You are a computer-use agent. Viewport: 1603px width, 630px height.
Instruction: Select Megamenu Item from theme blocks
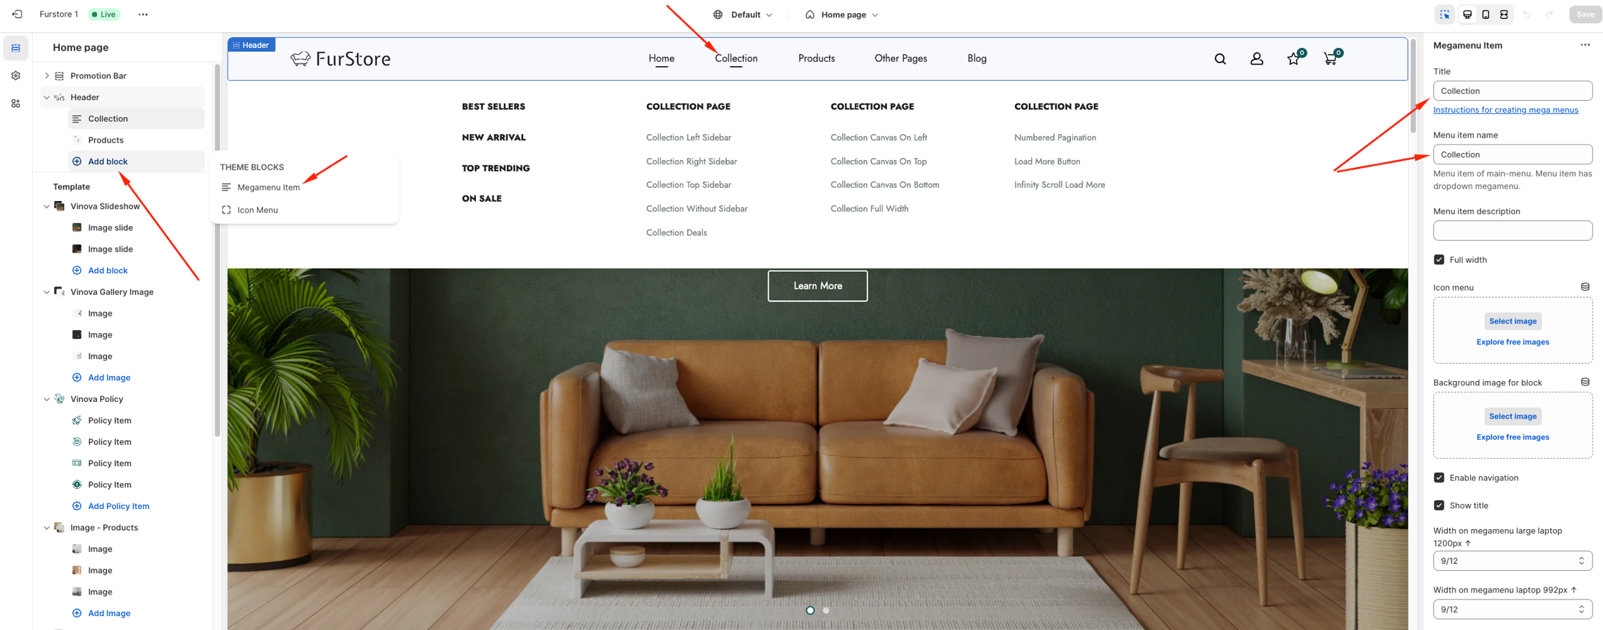[268, 188]
